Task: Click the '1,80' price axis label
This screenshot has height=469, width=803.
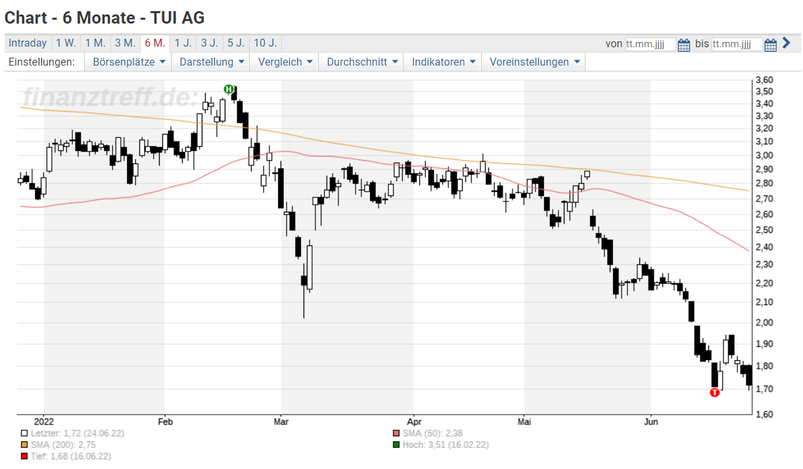Action: 765,366
